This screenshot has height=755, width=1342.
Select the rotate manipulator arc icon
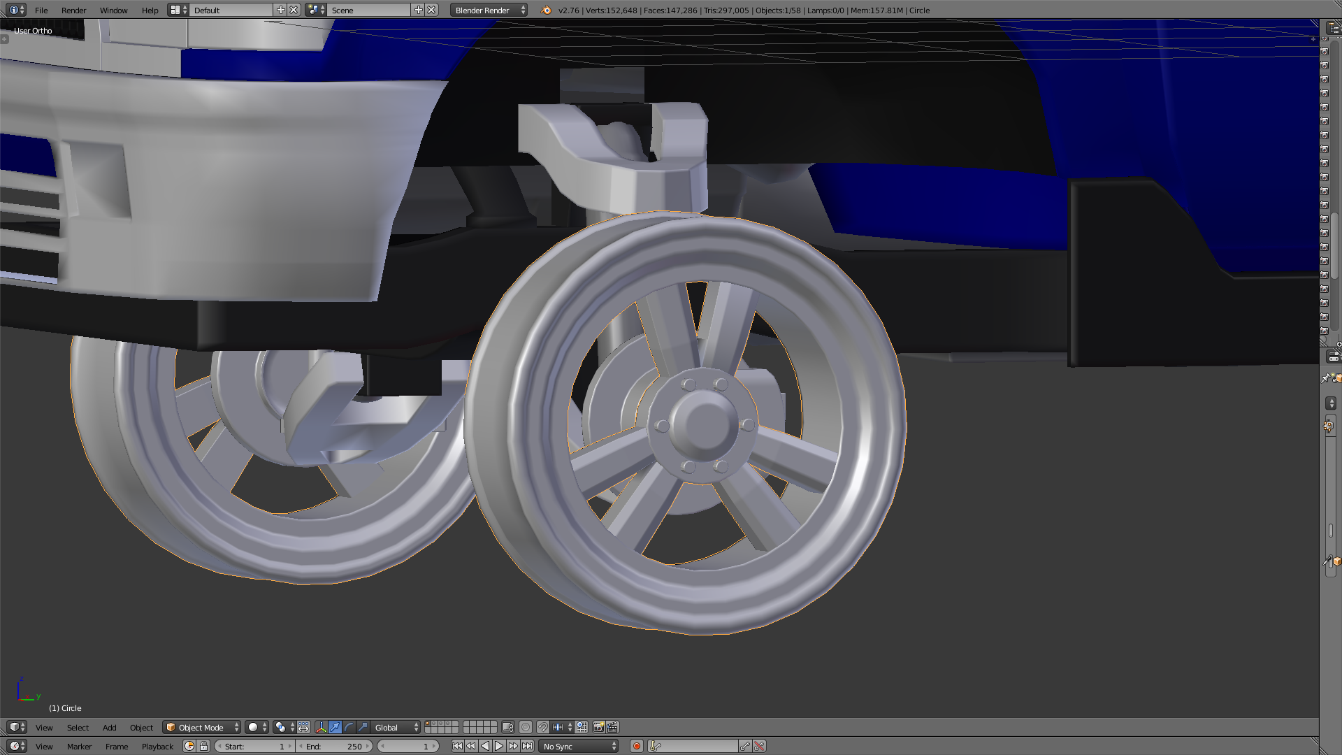349,727
